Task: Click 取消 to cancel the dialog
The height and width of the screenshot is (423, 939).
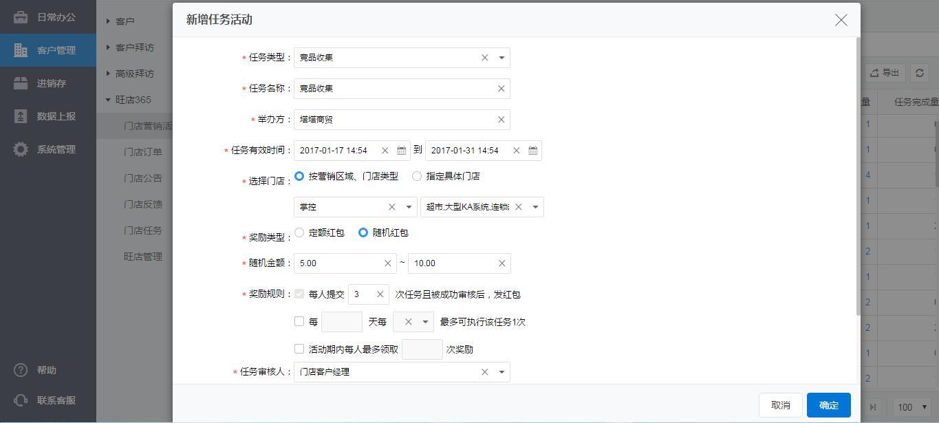Action: (780, 405)
